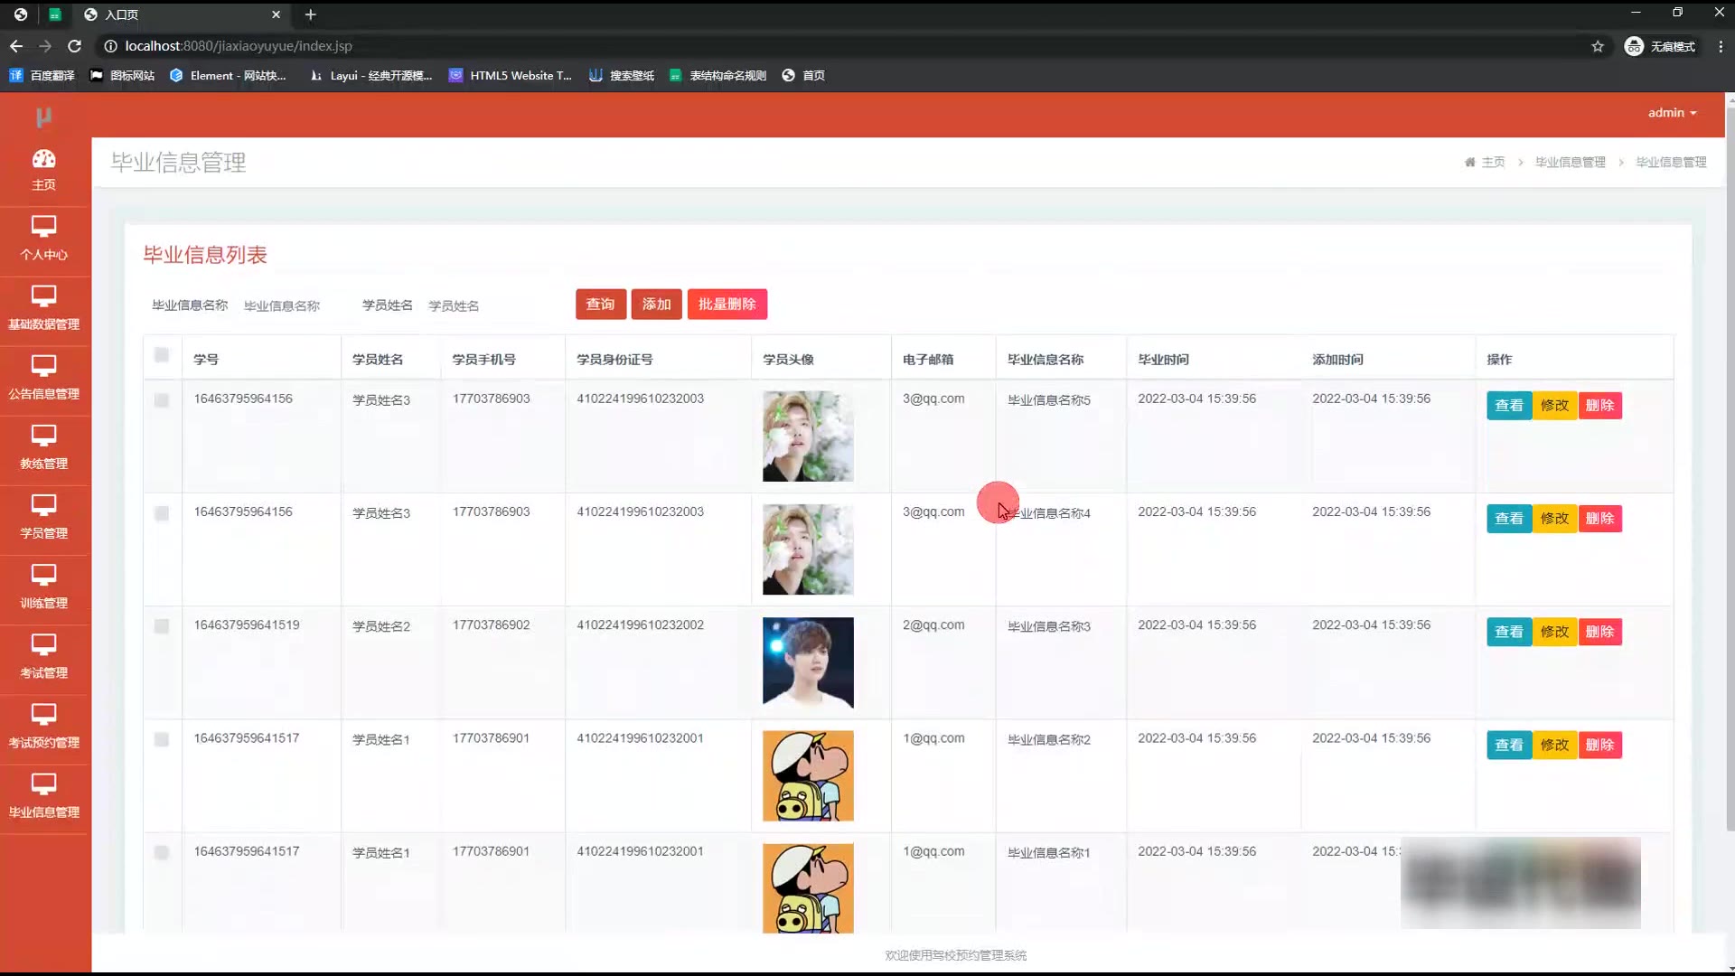This screenshot has width=1735, height=976.
Task: Click 查看 for 毕业信息名称4 row
Action: click(x=1509, y=519)
